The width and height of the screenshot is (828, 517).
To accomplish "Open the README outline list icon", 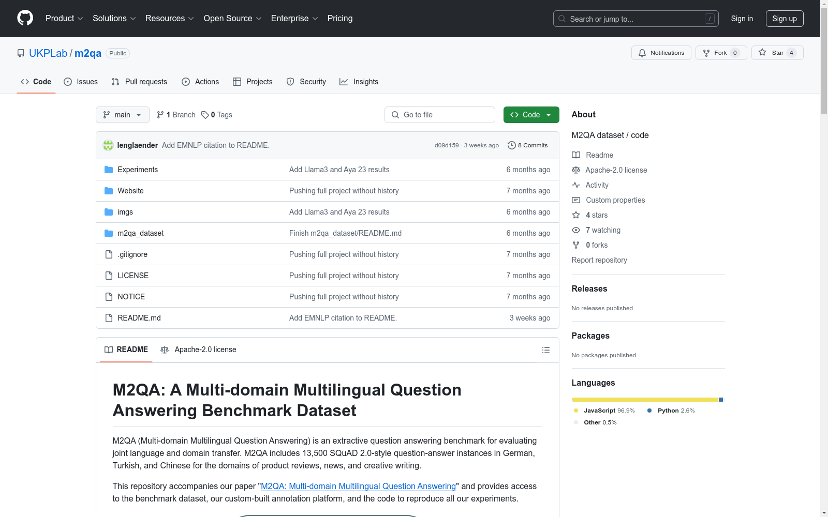I will tap(545, 350).
